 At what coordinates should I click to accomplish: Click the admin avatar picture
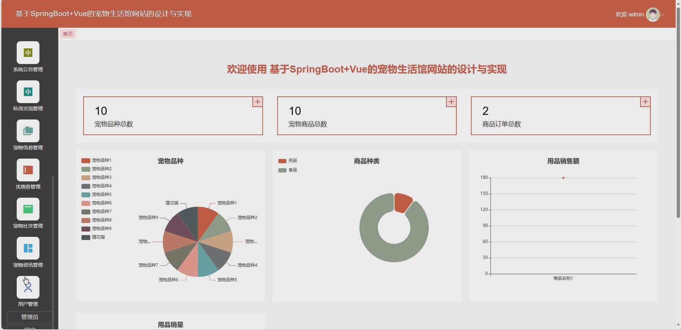(x=653, y=15)
